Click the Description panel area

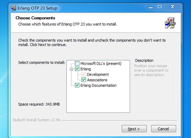[x=152, y=86]
